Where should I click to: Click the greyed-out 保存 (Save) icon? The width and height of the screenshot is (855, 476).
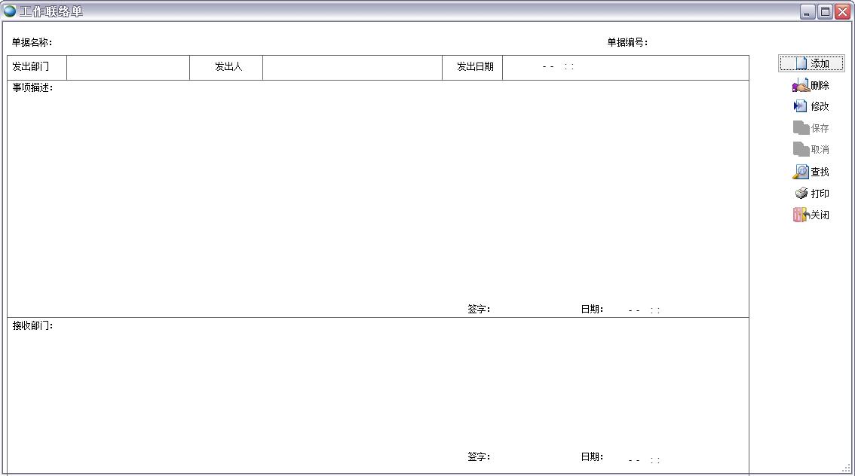(x=811, y=128)
